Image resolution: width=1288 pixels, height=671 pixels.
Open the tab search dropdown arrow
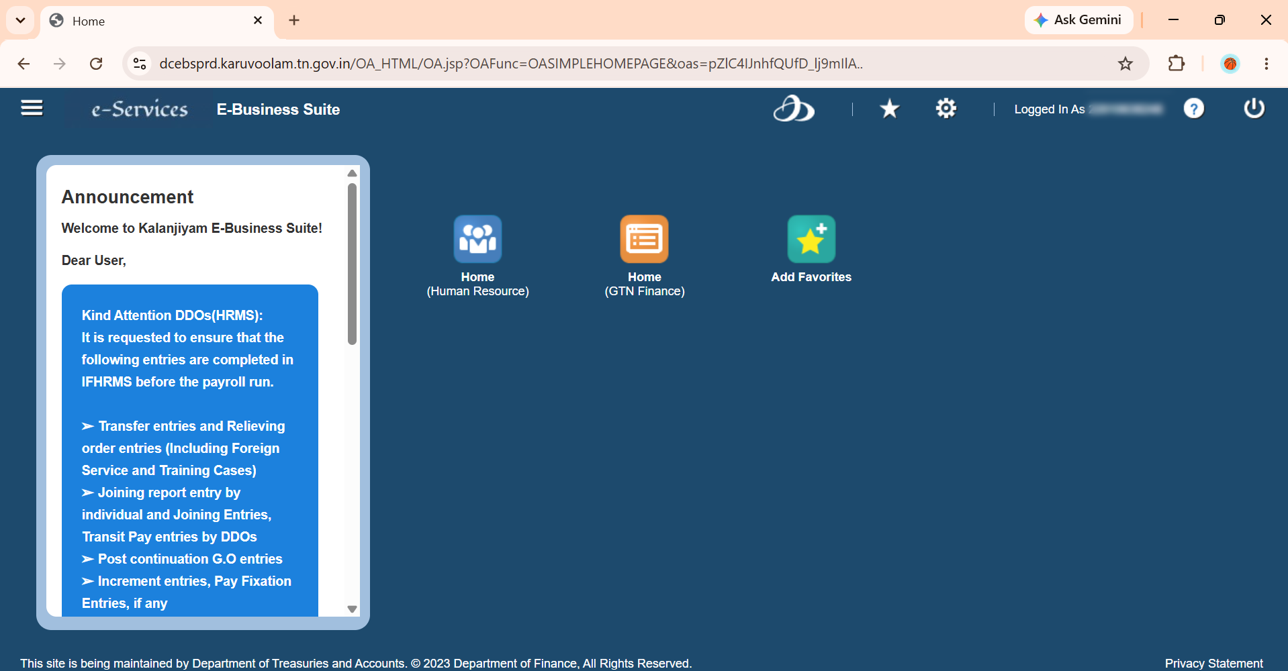tap(21, 20)
